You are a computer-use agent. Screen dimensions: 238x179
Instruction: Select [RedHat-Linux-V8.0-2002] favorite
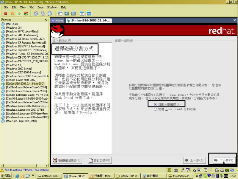[21, 80]
